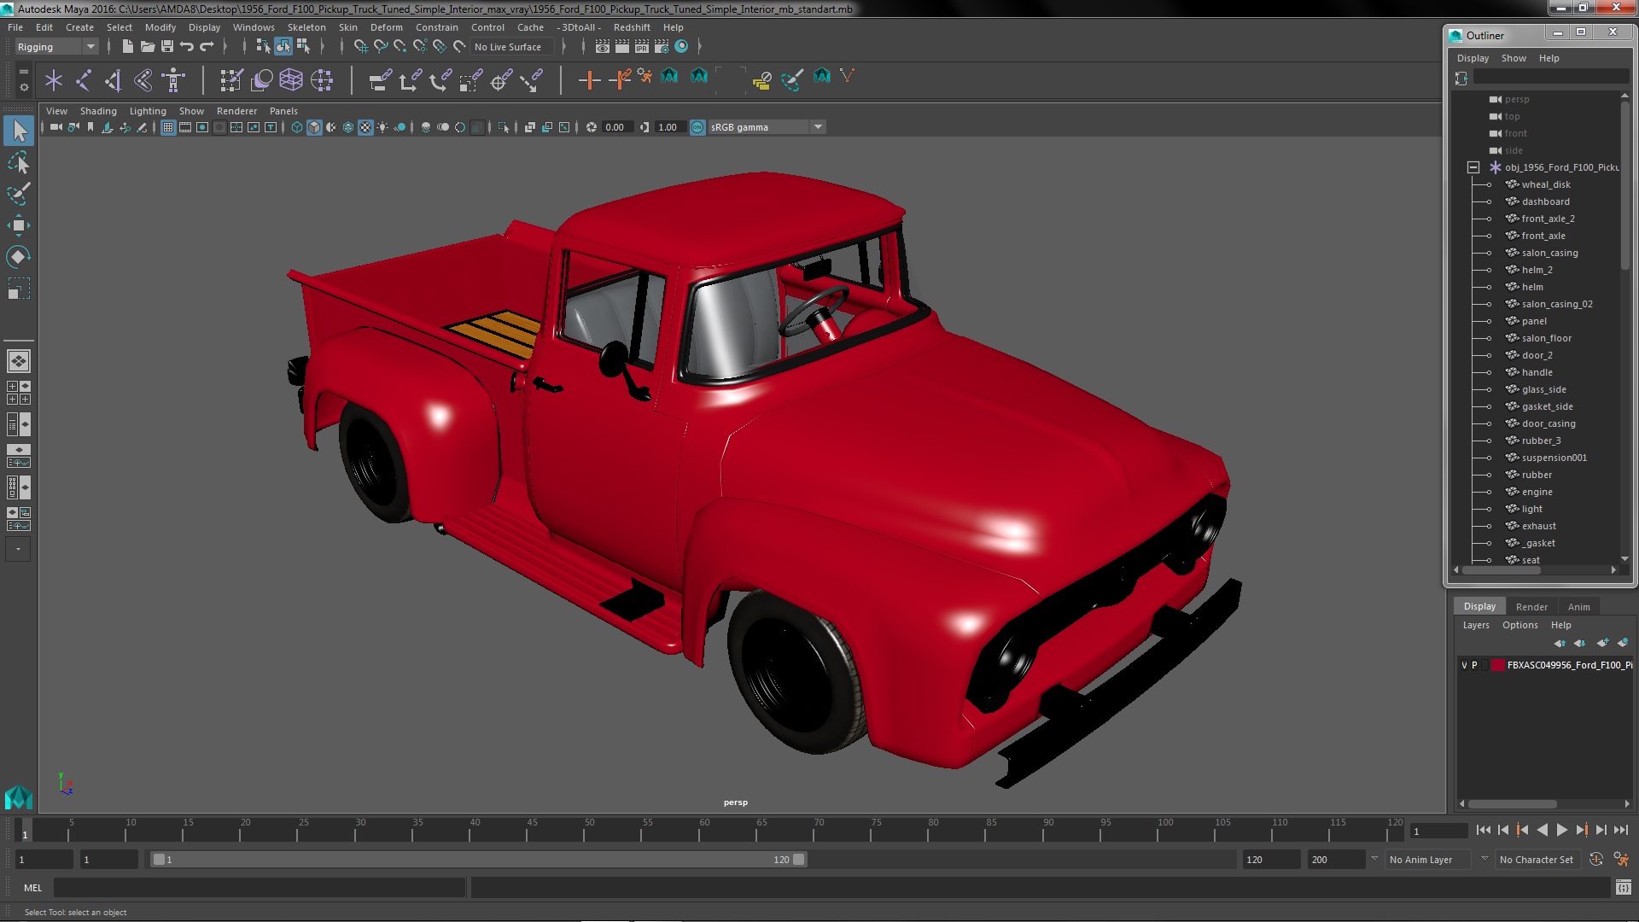Open Layers menu in layer editor

coord(1475,625)
